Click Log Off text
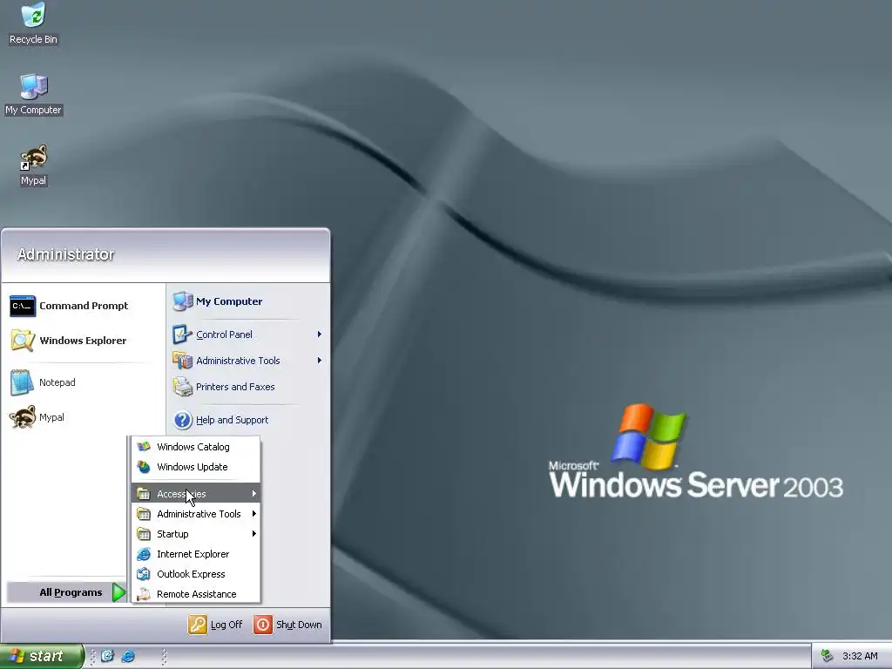Screen dimensions: 892x669 click(226, 625)
